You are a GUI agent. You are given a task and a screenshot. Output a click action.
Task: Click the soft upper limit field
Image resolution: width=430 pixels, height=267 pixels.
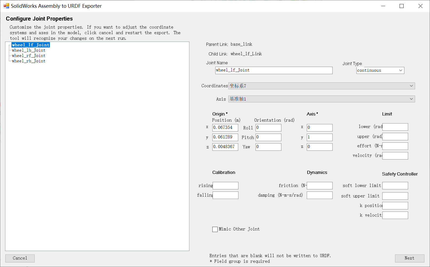click(395, 196)
